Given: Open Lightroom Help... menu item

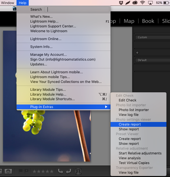Looking at the screenshot, I should click(x=64, y=21).
